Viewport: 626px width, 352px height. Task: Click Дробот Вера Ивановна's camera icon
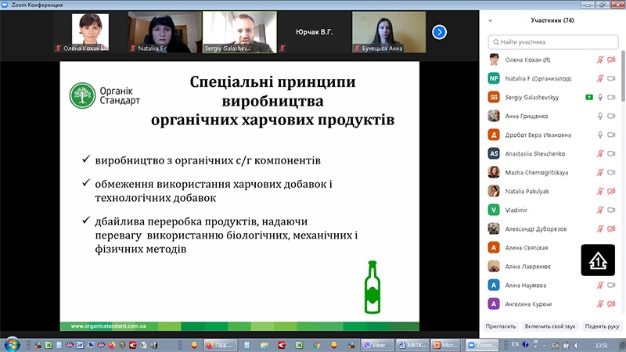click(611, 135)
